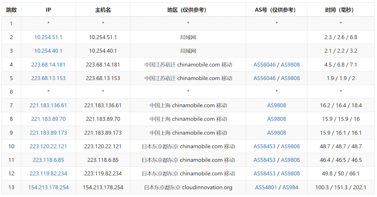Open IP link 10.254.40.1
This screenshot has width=377, height=197.
pos(48,51)
